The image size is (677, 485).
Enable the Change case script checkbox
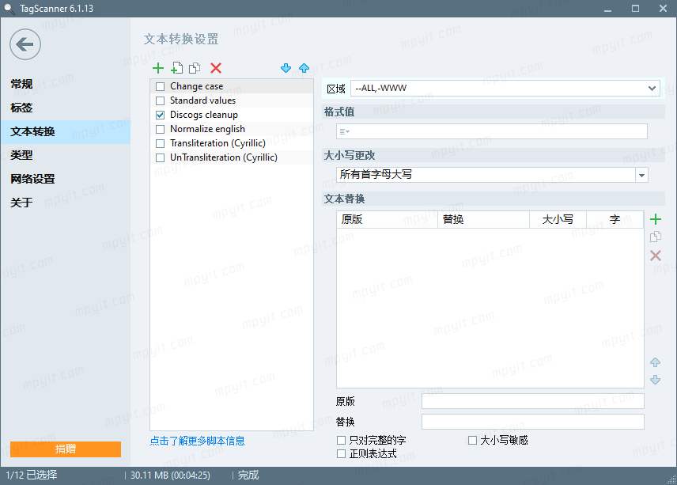(161, 86)
